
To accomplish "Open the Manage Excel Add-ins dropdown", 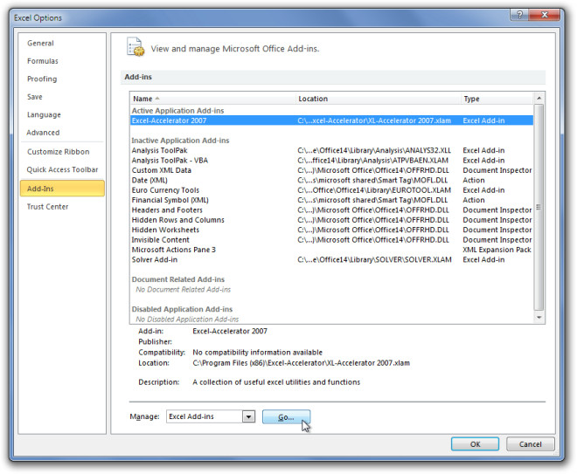I will coord(248,416).
